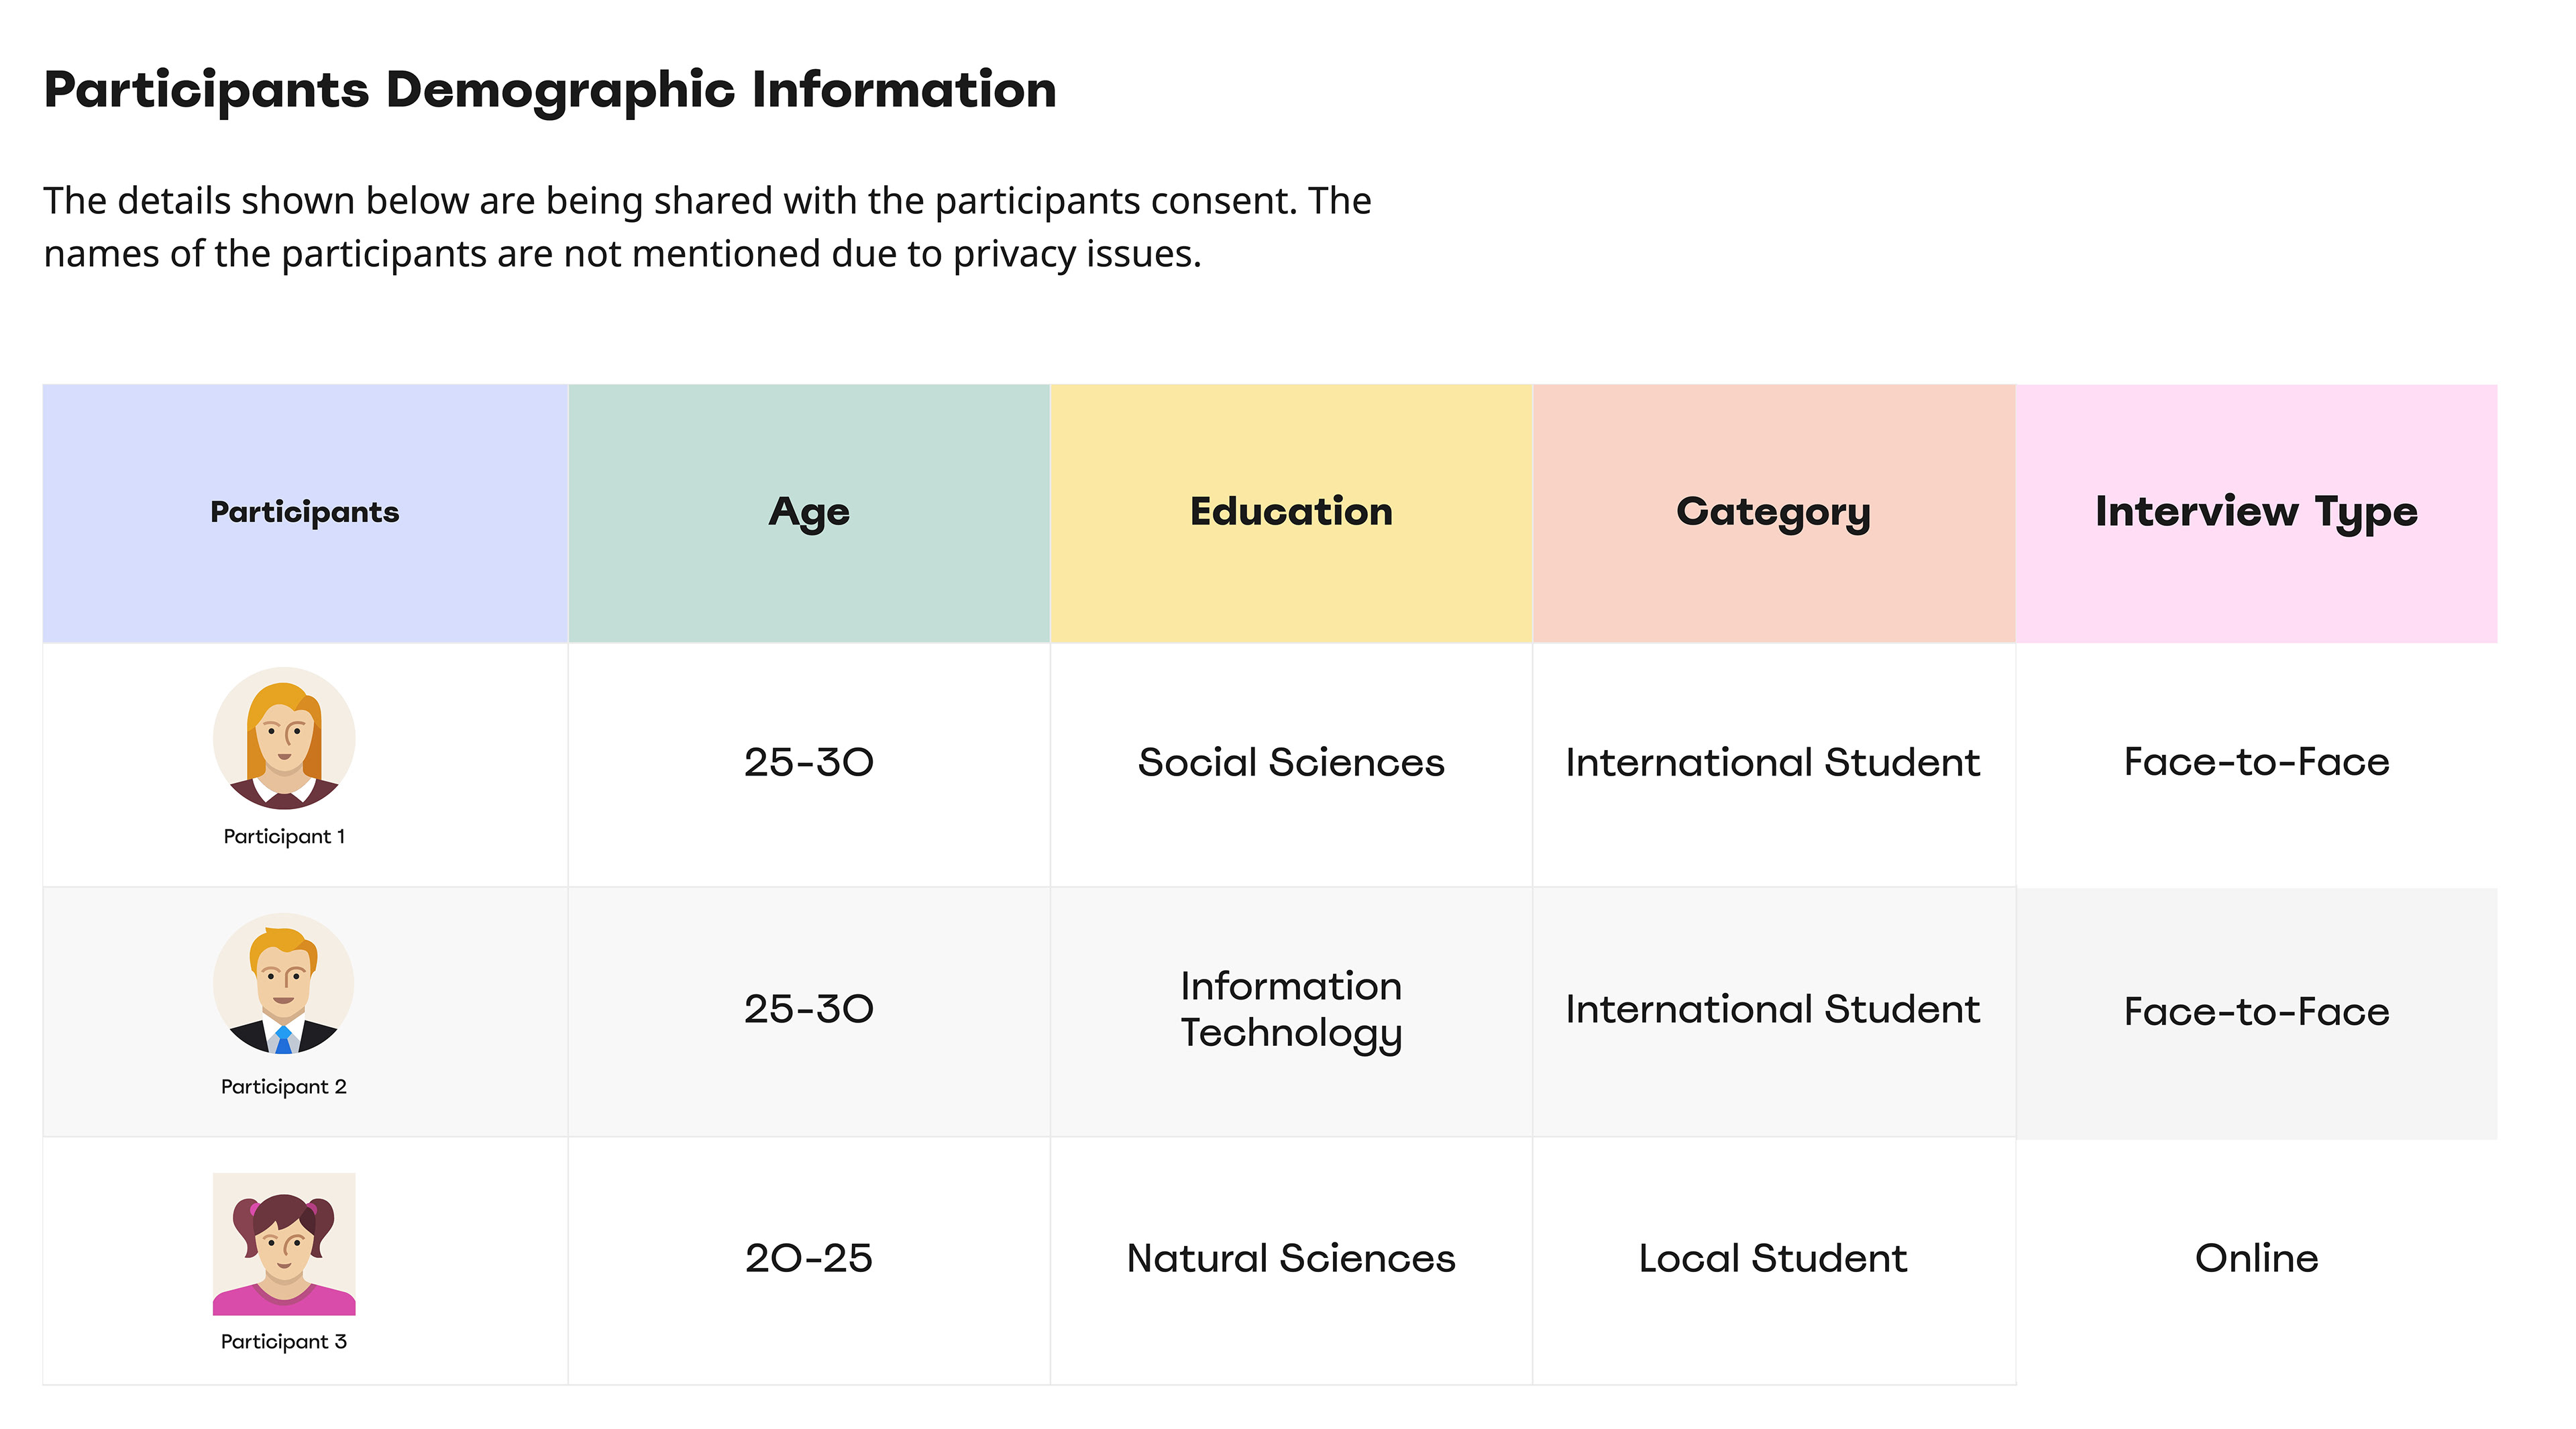Select the Information Technology cell
This screenshot has height=1429, width=2576.
[1291, 1011]
